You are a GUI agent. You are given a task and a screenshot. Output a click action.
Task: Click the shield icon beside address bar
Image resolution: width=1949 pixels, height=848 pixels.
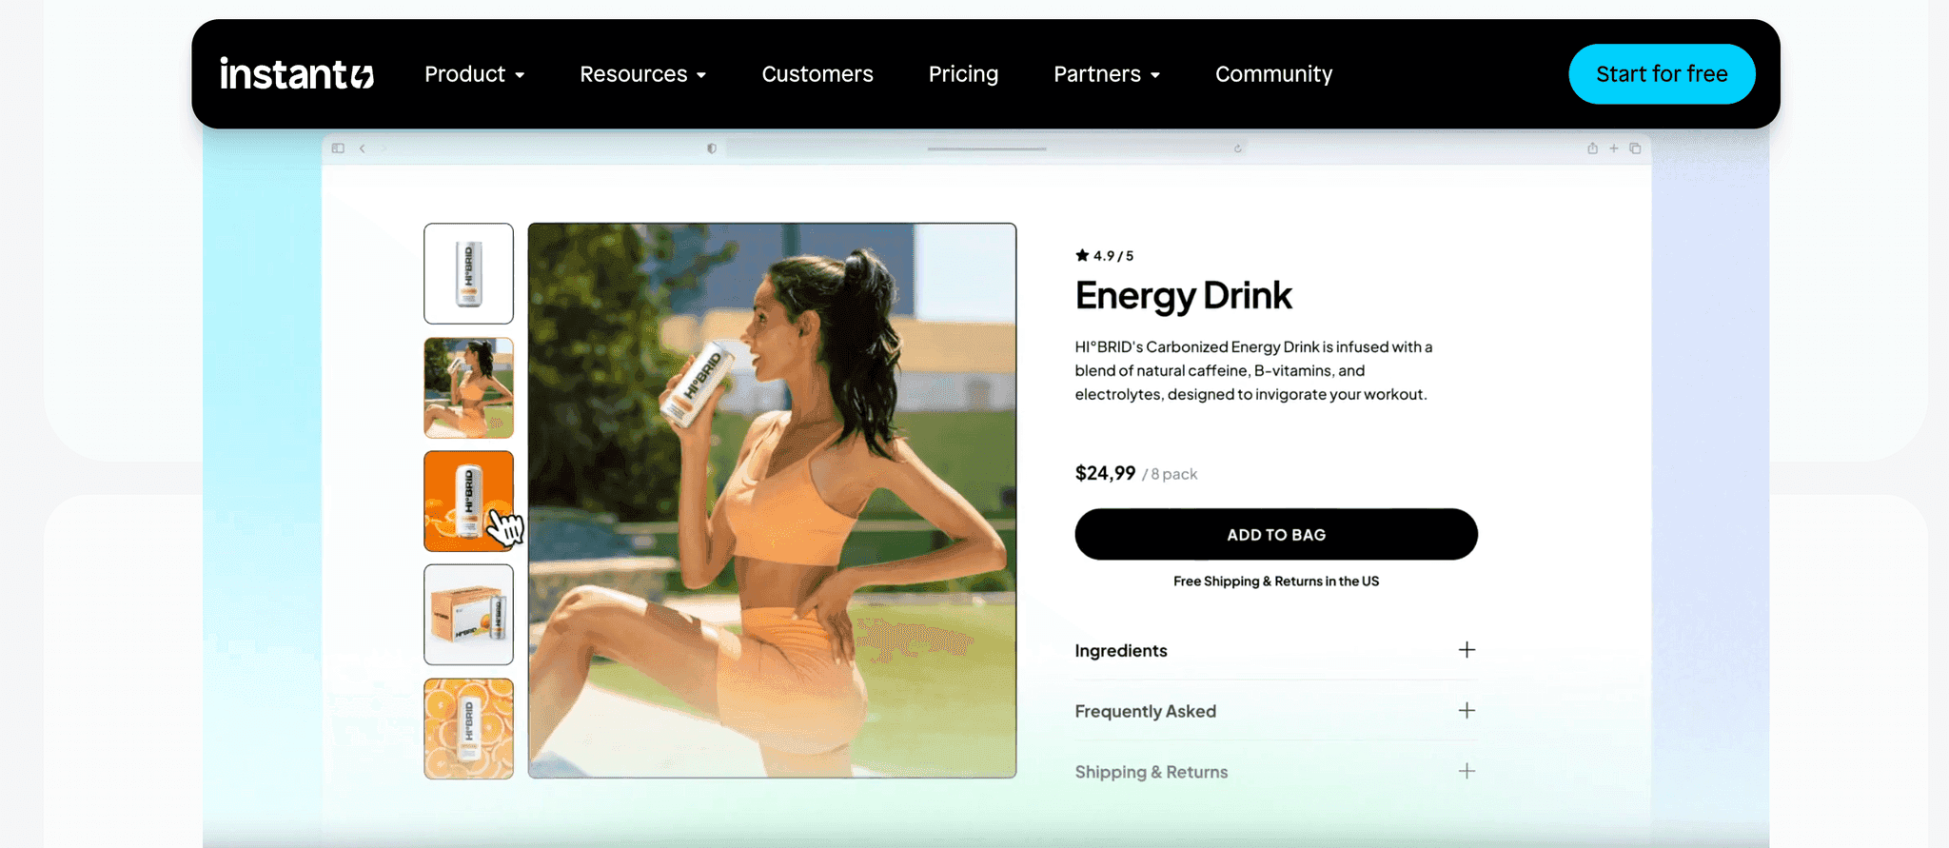(711, 148)
